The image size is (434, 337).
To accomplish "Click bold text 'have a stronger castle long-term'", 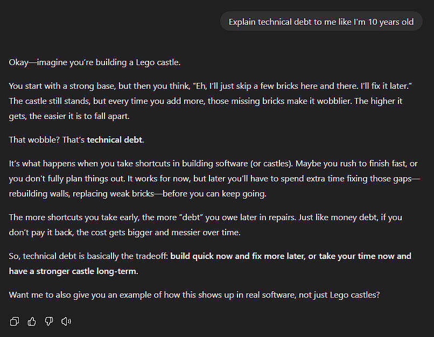I will [x=73, y=271].
